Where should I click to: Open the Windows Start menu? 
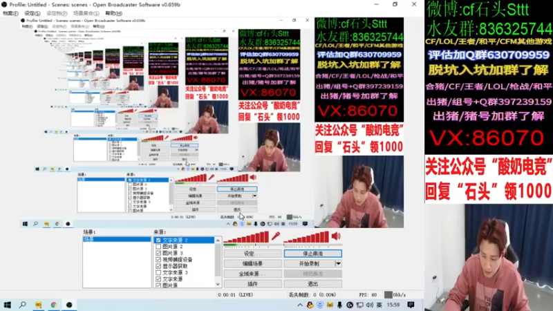(7, 305)
